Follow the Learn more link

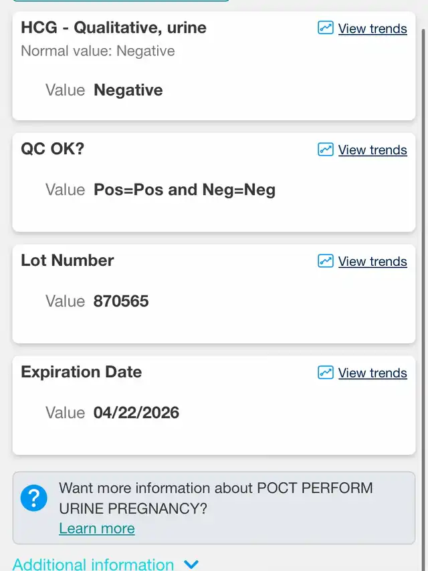coord(97,528)
